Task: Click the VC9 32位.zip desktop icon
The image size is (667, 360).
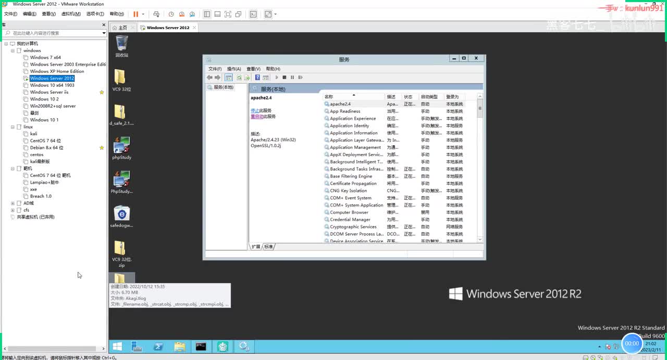Action: pyautogui.click(x=121, y=254)
